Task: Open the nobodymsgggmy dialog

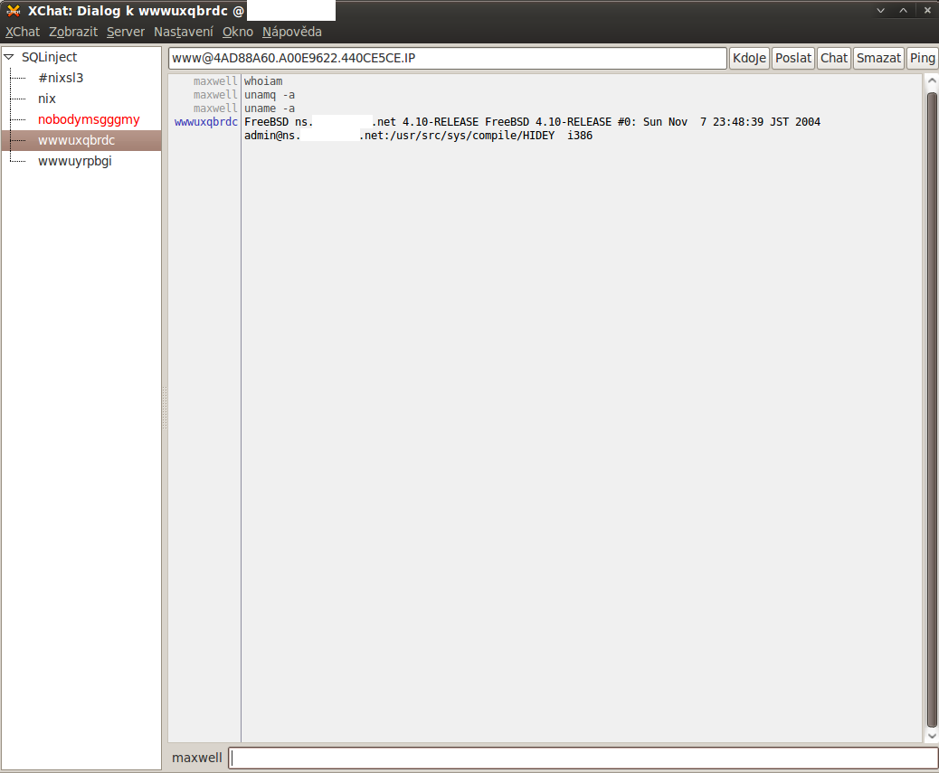Action: pos(89,119)
